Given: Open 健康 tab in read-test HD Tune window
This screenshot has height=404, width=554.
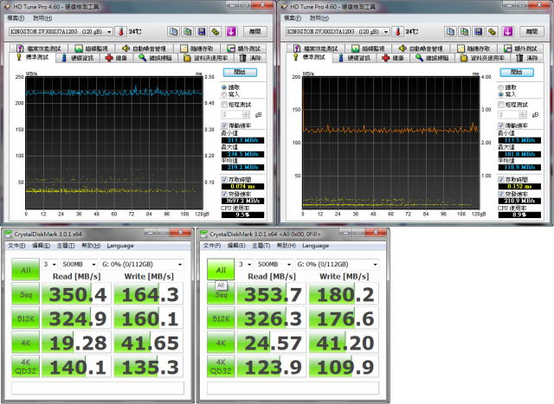Looking at the screenshot, I should 116,58.
